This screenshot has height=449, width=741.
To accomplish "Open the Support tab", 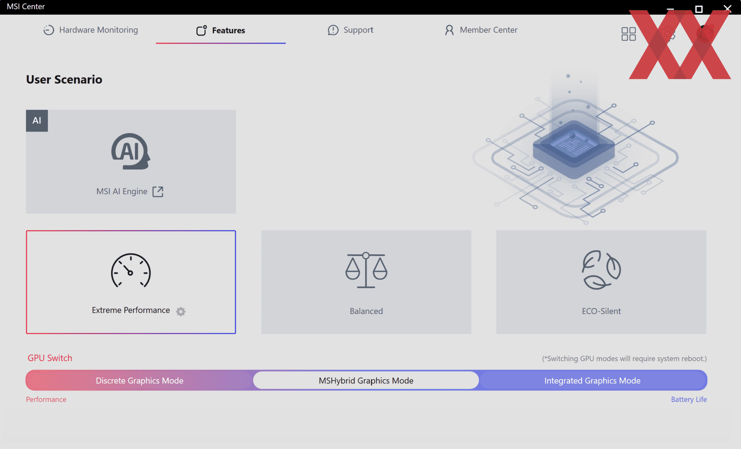I will 350,30.
